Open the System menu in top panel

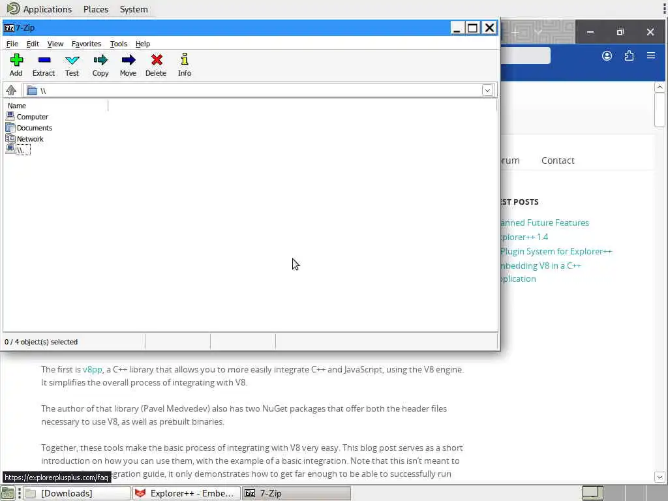134,9
